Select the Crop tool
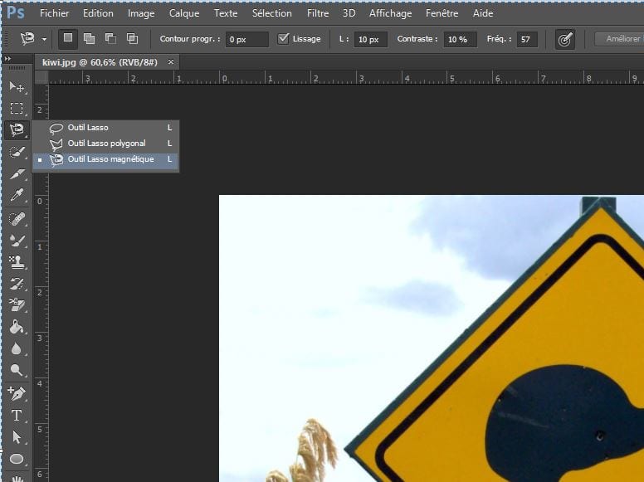Screen dimensions: 644x482 pyautogui.click(x=17, y=173)
